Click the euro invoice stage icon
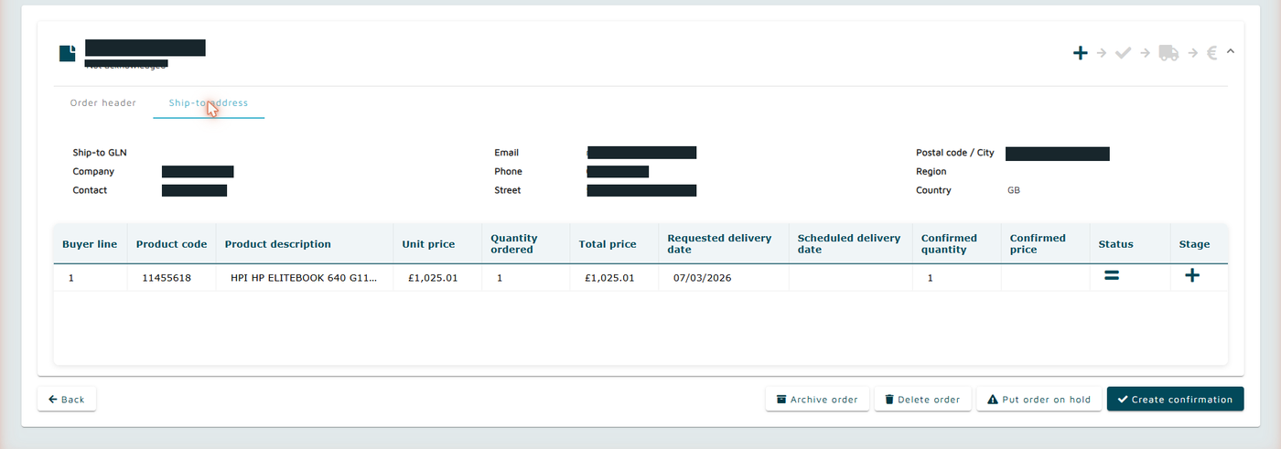1281x449 pixels. 1211,53
